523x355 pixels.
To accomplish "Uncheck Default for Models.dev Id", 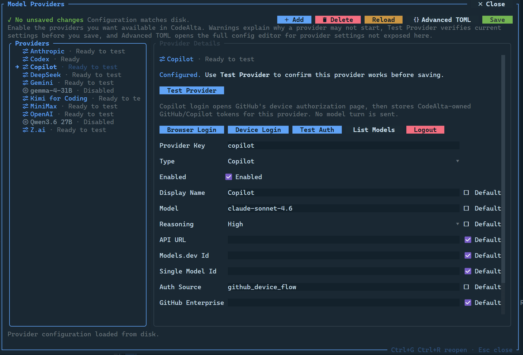I will point(468,256).
